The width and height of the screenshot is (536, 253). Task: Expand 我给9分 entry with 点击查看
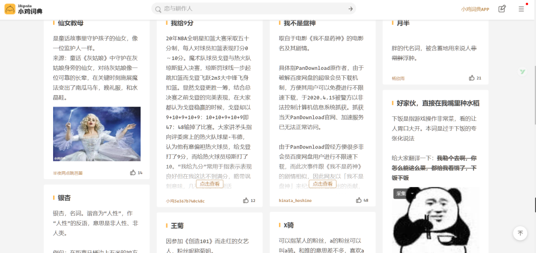tap(209, 184)
